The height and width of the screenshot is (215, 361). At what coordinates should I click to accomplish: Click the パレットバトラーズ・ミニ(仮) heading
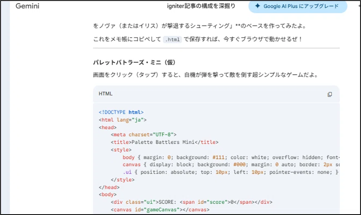pos(134,62)
